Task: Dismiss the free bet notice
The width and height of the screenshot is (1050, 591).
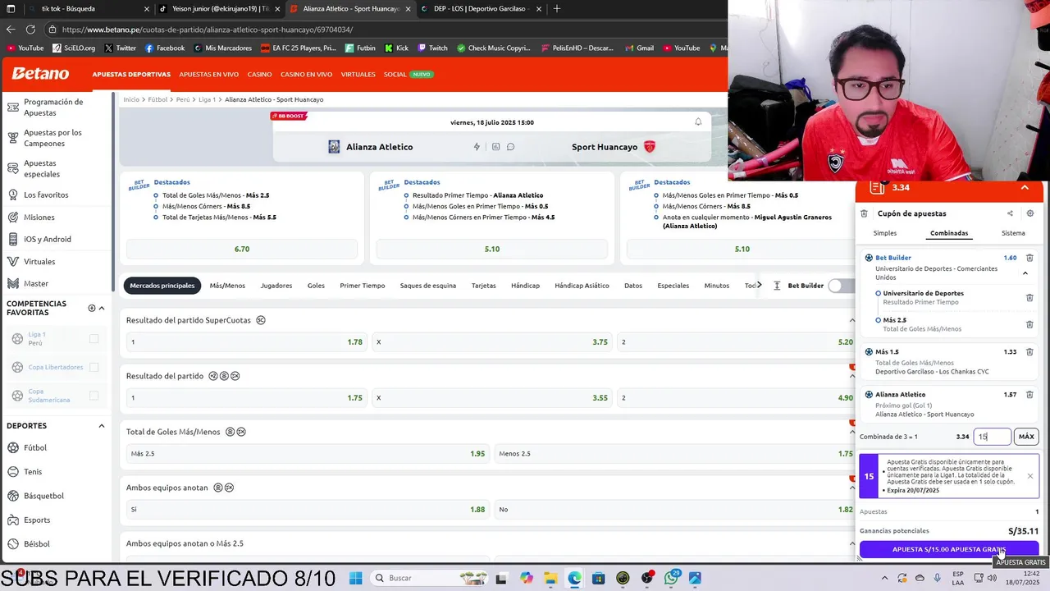Action: point(1029,476)
